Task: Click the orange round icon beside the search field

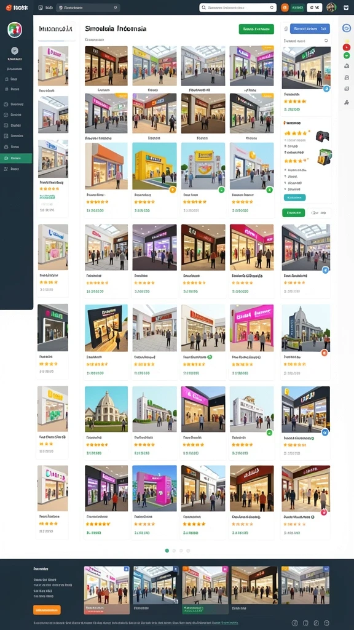Action: coord(285,7)
